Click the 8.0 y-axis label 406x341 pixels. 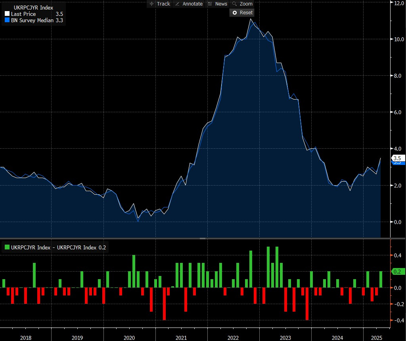398,76
